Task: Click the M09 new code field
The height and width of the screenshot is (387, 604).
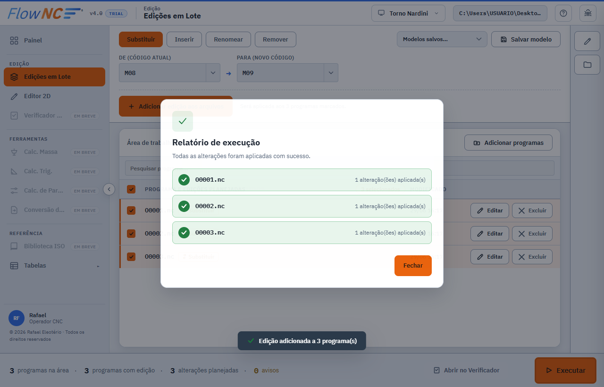Action: click(x=281, y=73)
